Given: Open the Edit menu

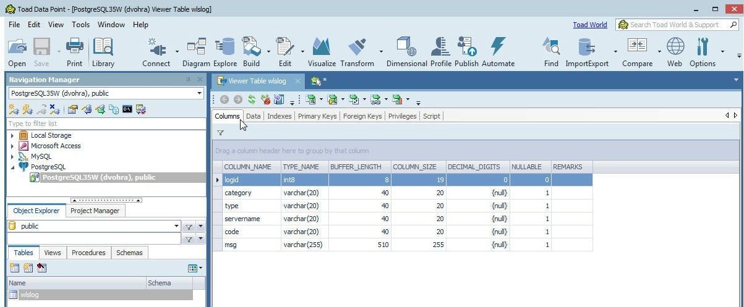Looking at the screenshot, I should (x=34, y=25).
